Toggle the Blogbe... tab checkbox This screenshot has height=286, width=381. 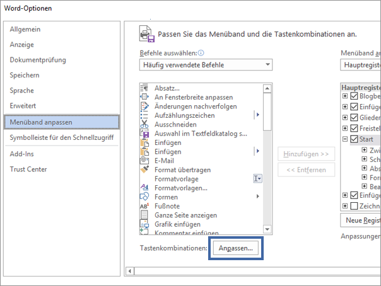click(x=354, y=96)
